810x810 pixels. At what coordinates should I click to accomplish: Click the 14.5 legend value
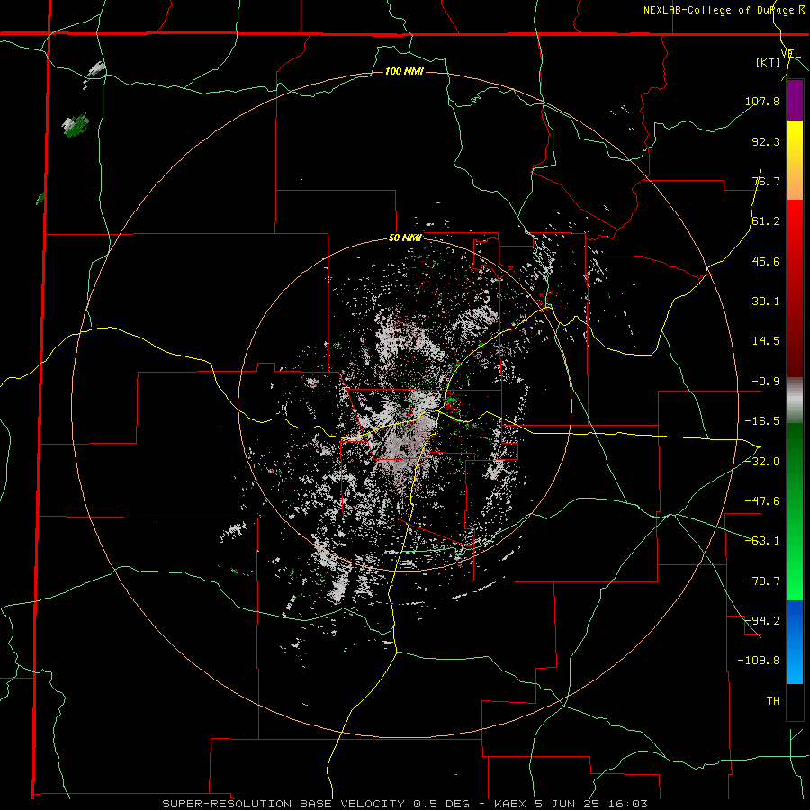click(x=766, y=341)
